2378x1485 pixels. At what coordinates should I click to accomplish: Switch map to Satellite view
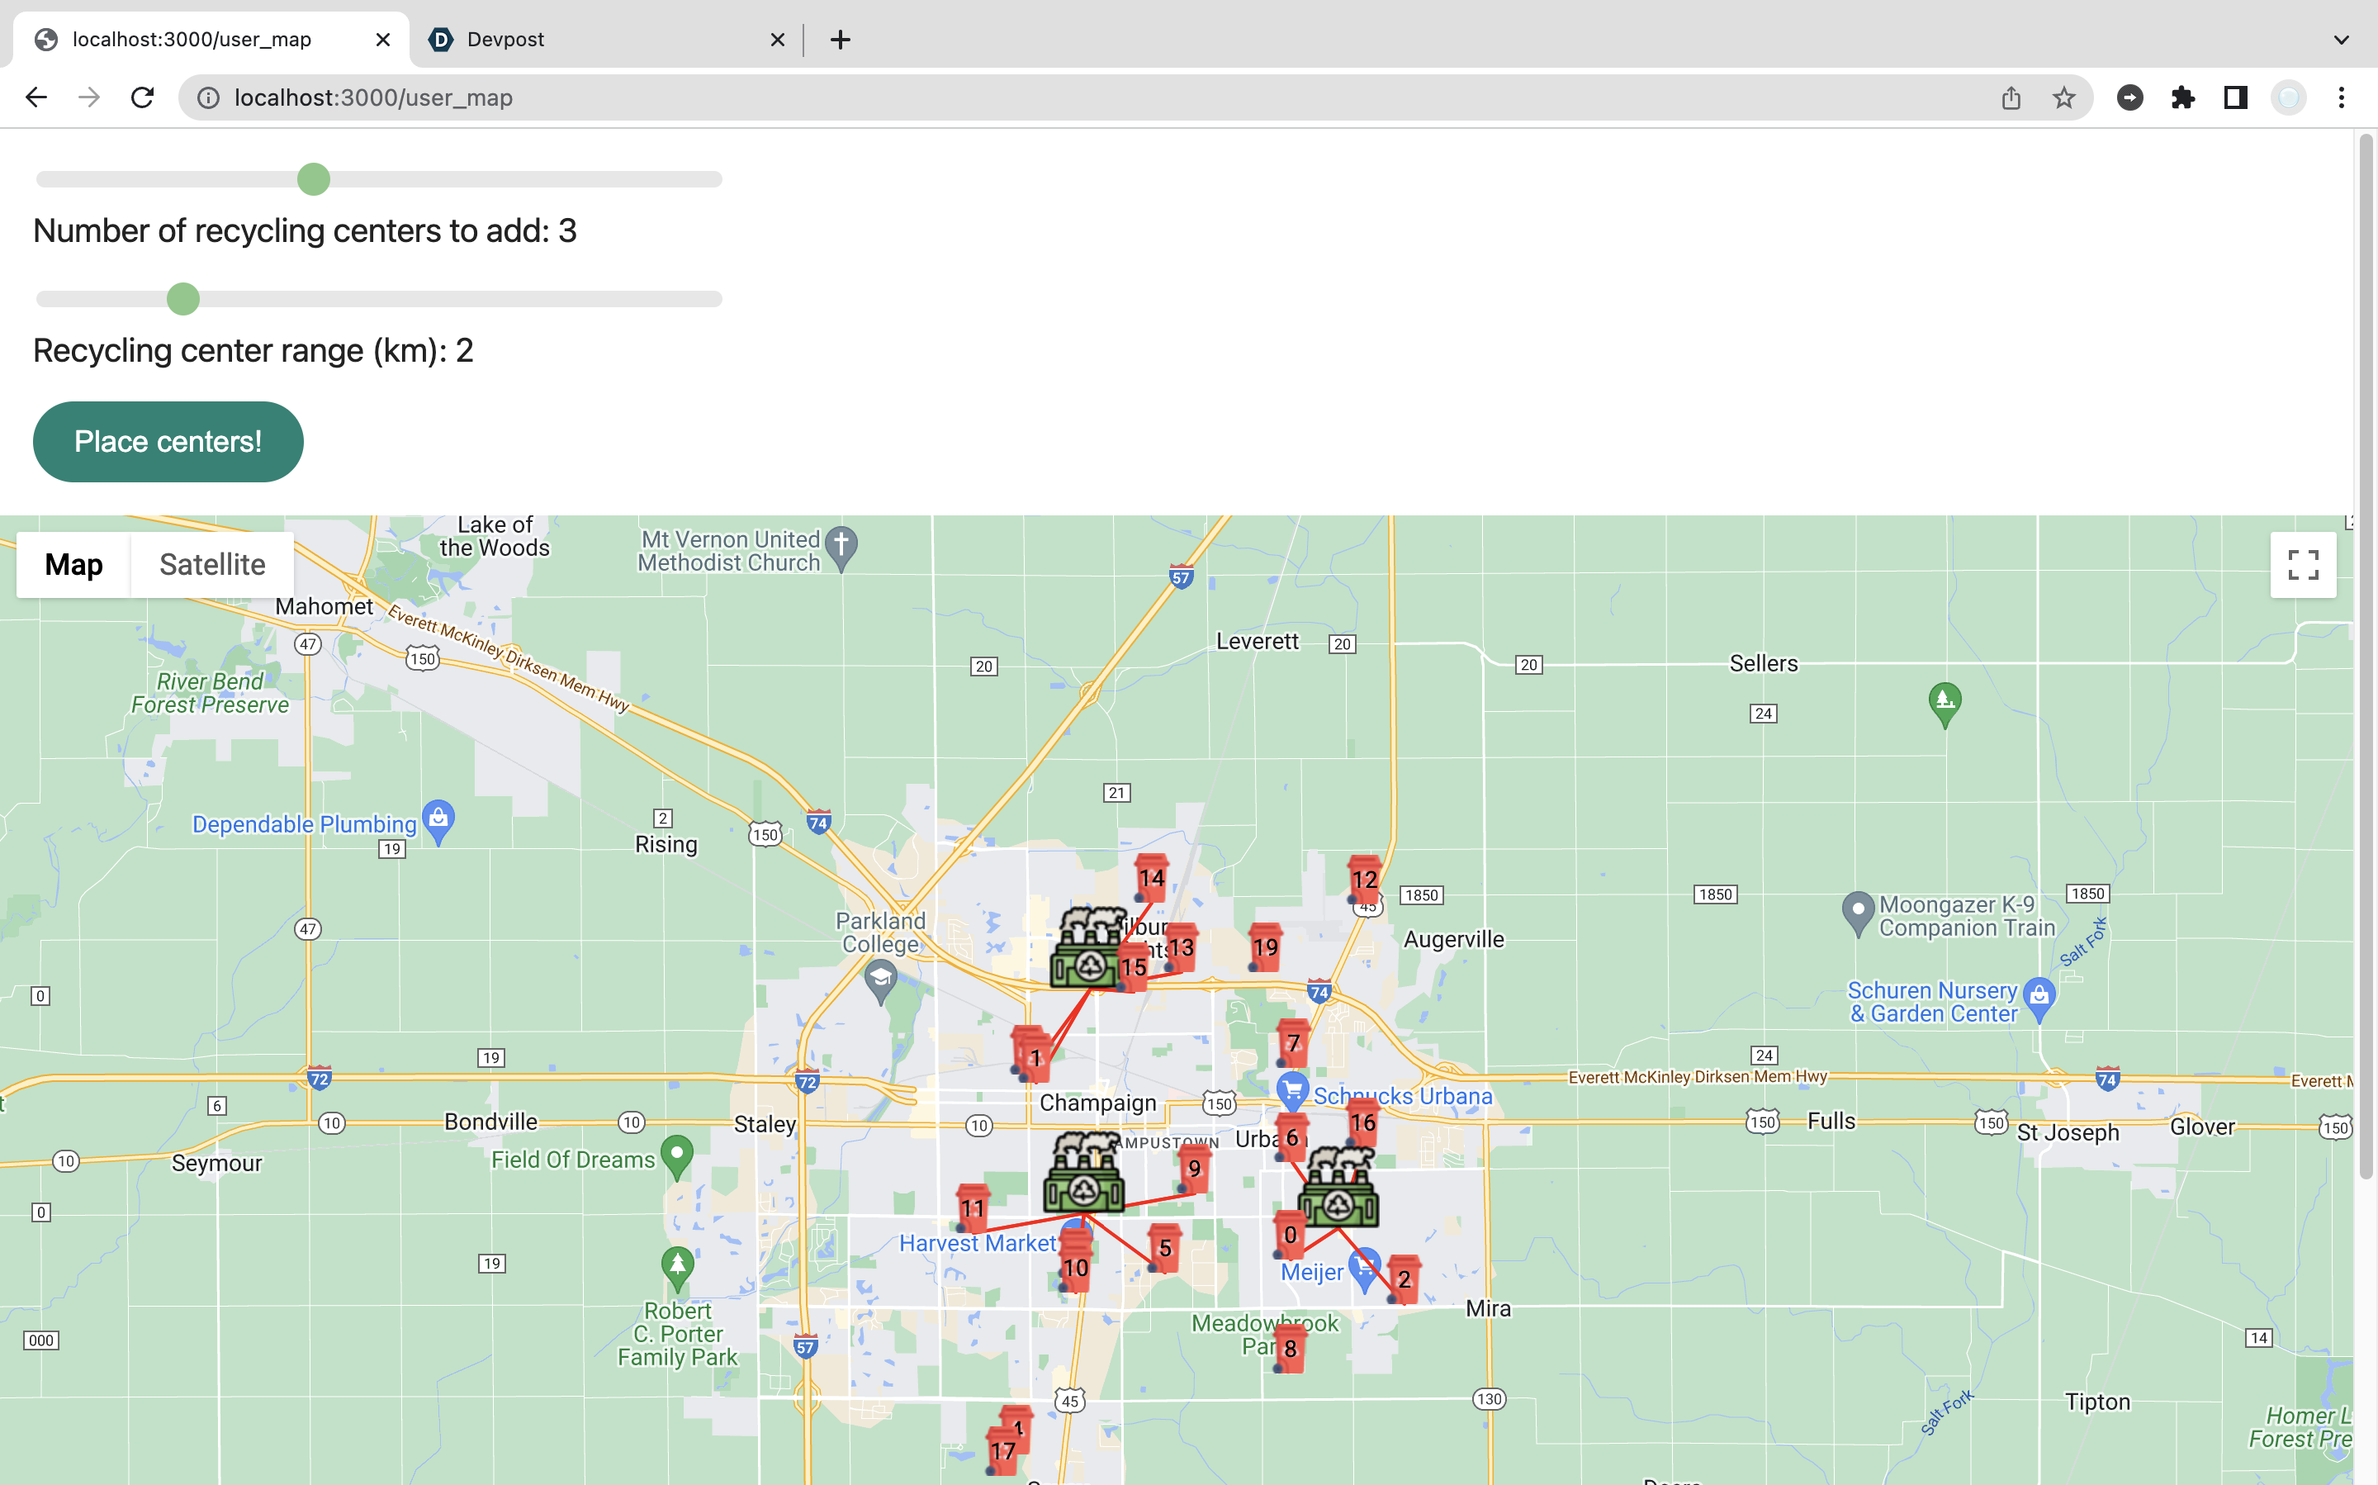[x=212, y=565]
